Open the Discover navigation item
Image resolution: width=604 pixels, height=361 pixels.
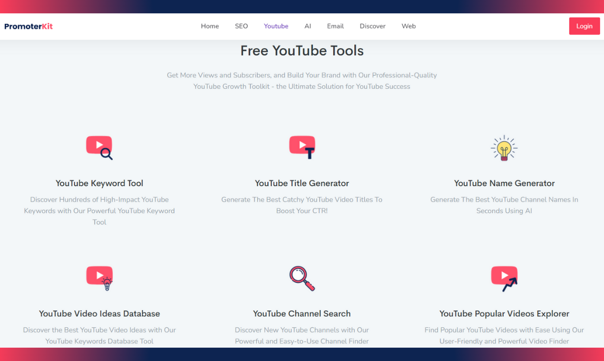[372, 26]
